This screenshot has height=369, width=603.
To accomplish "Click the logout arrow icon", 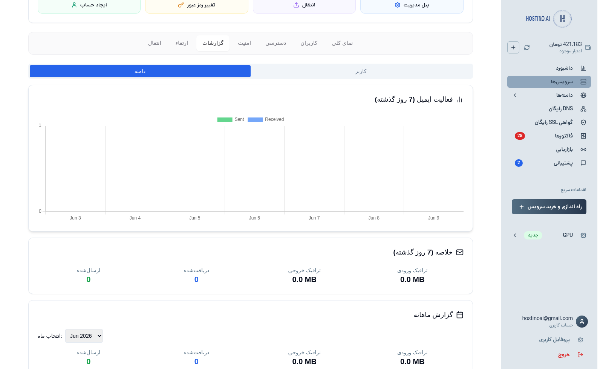I will pos(580,355).
